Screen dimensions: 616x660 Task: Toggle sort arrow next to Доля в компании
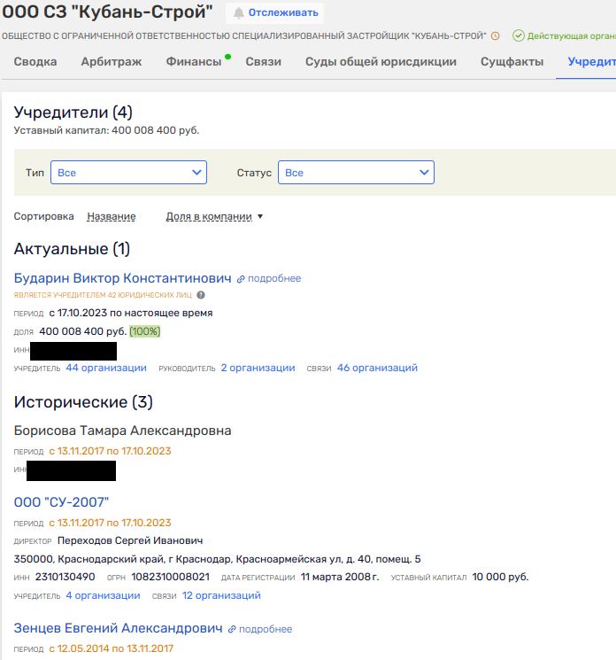[260, 216]
